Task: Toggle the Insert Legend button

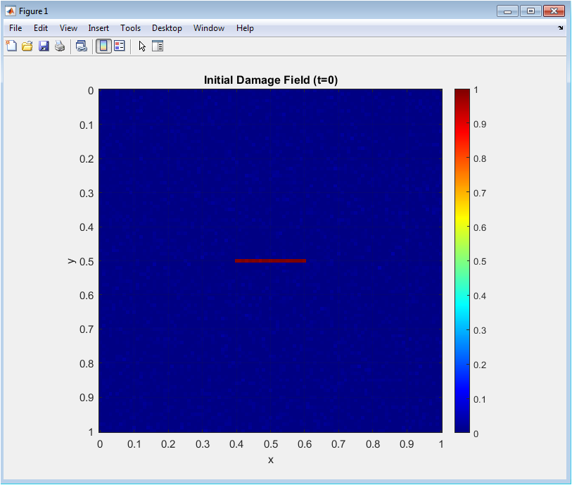Action: point(119,46)
